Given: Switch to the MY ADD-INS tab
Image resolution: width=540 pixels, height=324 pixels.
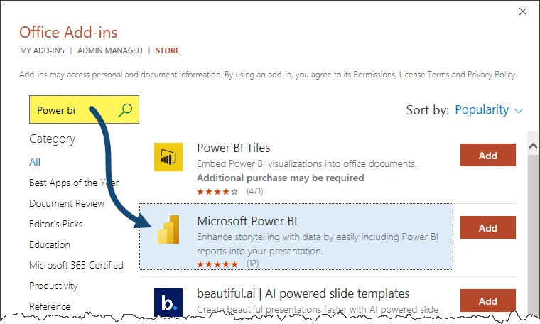Looking at the screenshot, I should pyautogui.click(x=43, y=51).
